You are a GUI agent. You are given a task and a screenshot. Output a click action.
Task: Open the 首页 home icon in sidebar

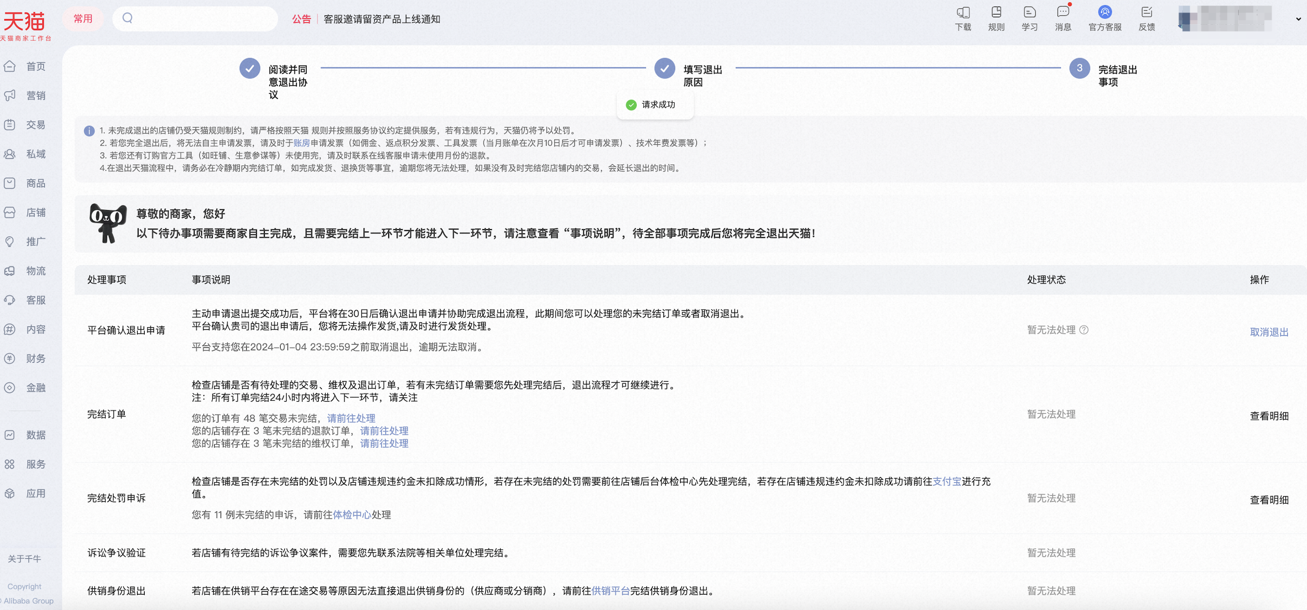tap(10, 66)
